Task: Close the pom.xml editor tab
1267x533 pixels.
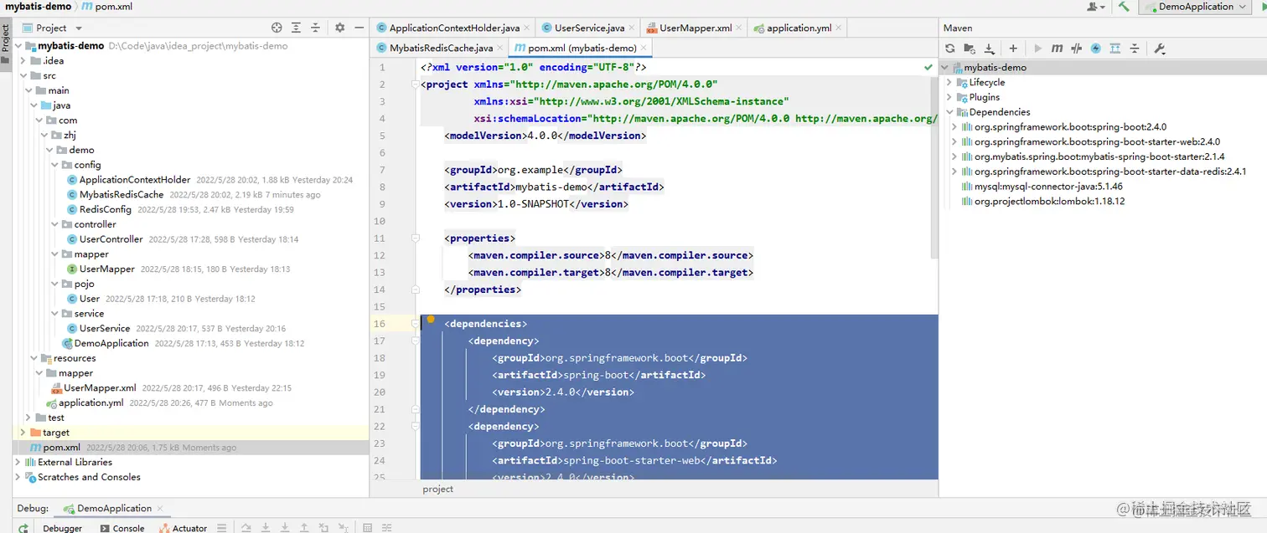Action: click(644, 48)
